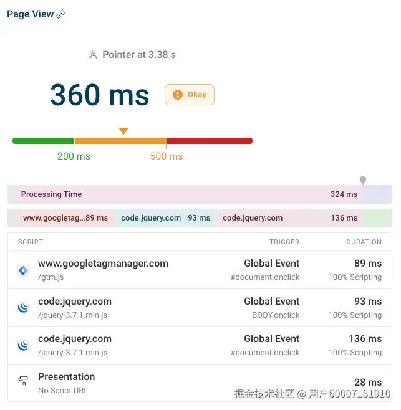Click the 136 ms duration value in table

tap(365, 339)
